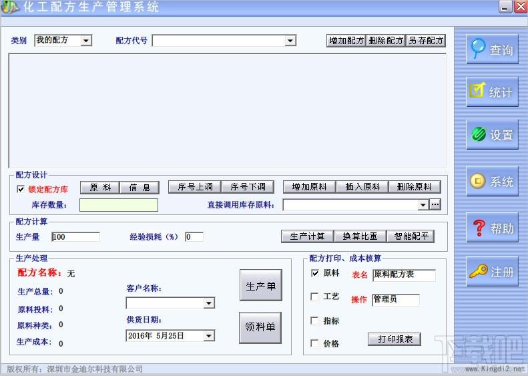Enable the 价格 print option
Viewport: 528px width, 376px height.
tap(314, 343)
